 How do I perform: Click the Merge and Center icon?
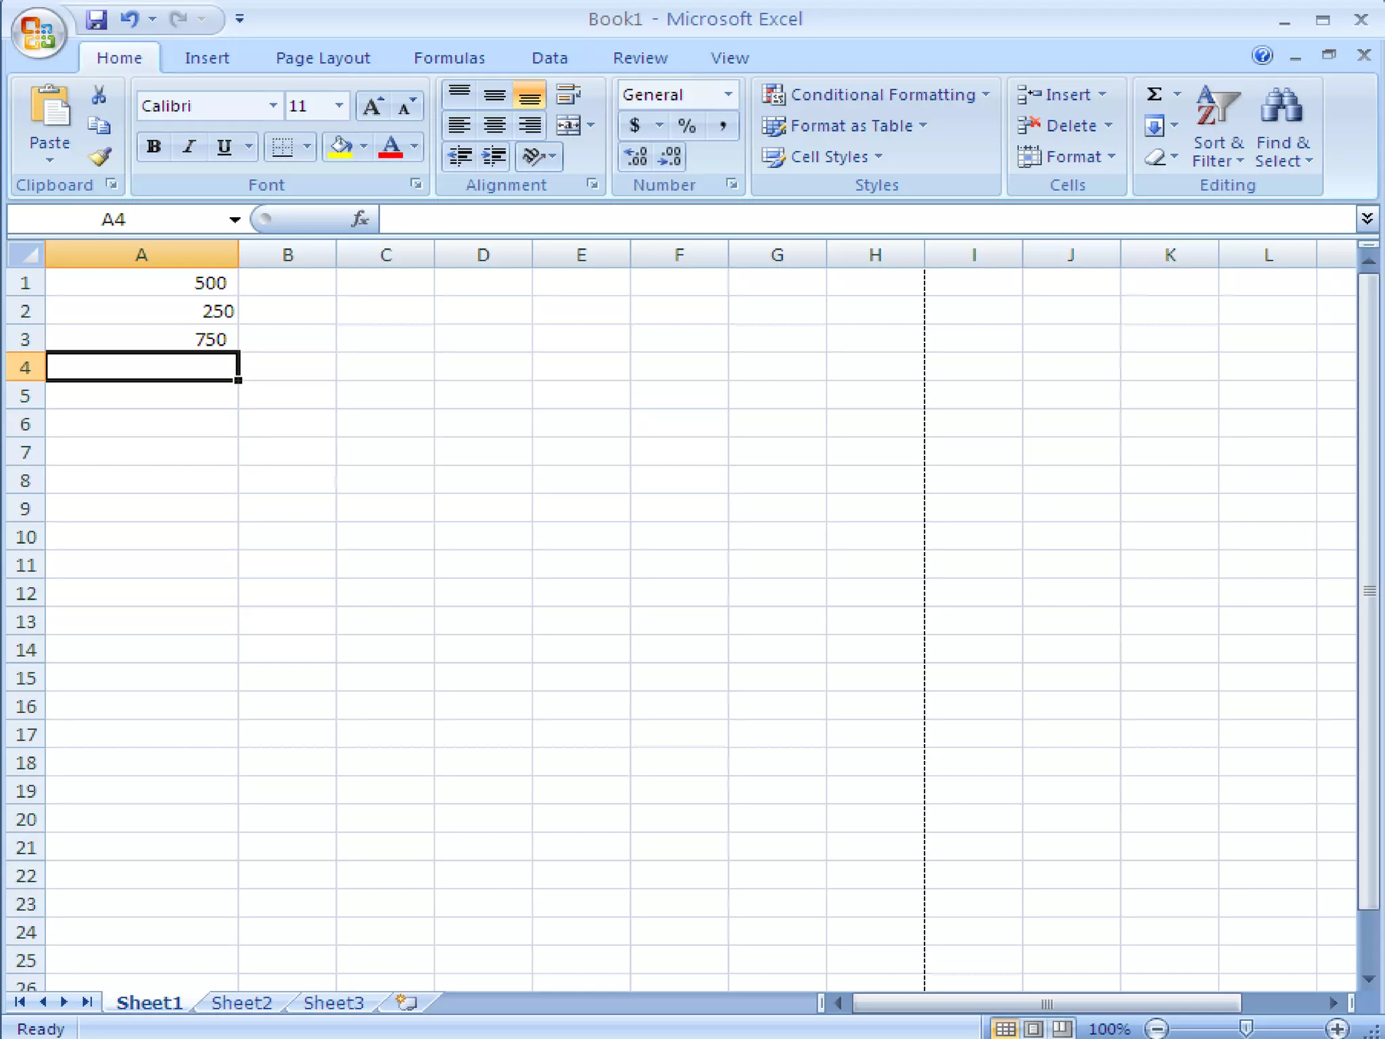tap(569, 125)
